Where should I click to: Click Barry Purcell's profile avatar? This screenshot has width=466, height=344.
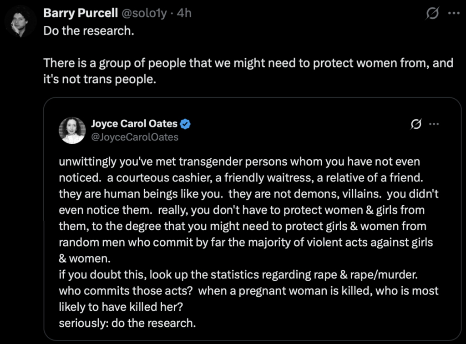[x=20, y=20]
